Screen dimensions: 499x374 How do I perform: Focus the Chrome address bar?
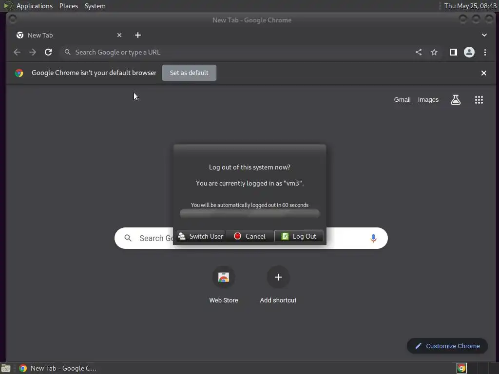point(235,52)
